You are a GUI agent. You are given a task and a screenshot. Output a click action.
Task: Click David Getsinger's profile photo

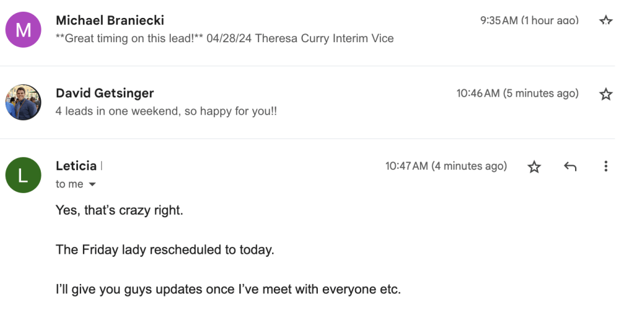point(23,102)
